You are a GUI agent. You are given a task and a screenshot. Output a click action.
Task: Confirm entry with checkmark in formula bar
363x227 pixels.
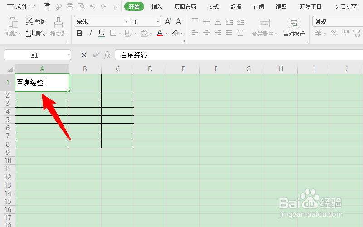click(x=96, y=55)
